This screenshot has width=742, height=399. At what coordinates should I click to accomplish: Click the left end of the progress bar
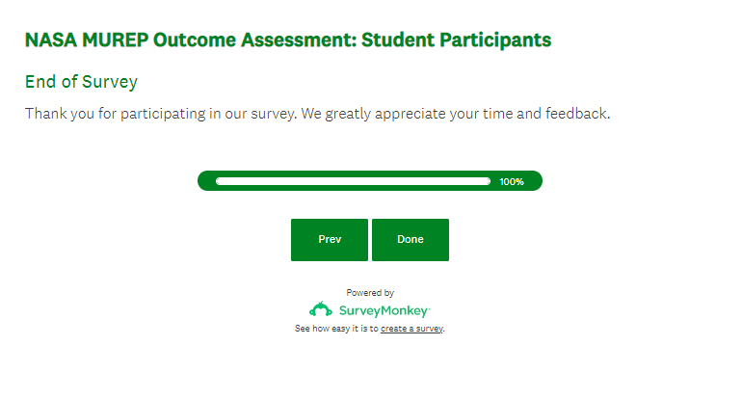(x=205, y=181)
